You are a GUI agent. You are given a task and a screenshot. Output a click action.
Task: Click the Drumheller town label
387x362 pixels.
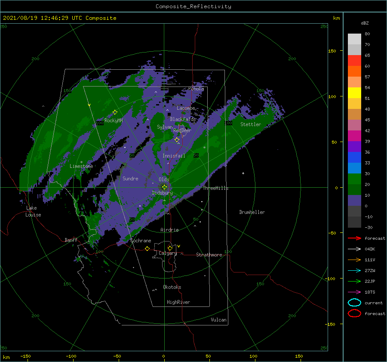point(252,212)
